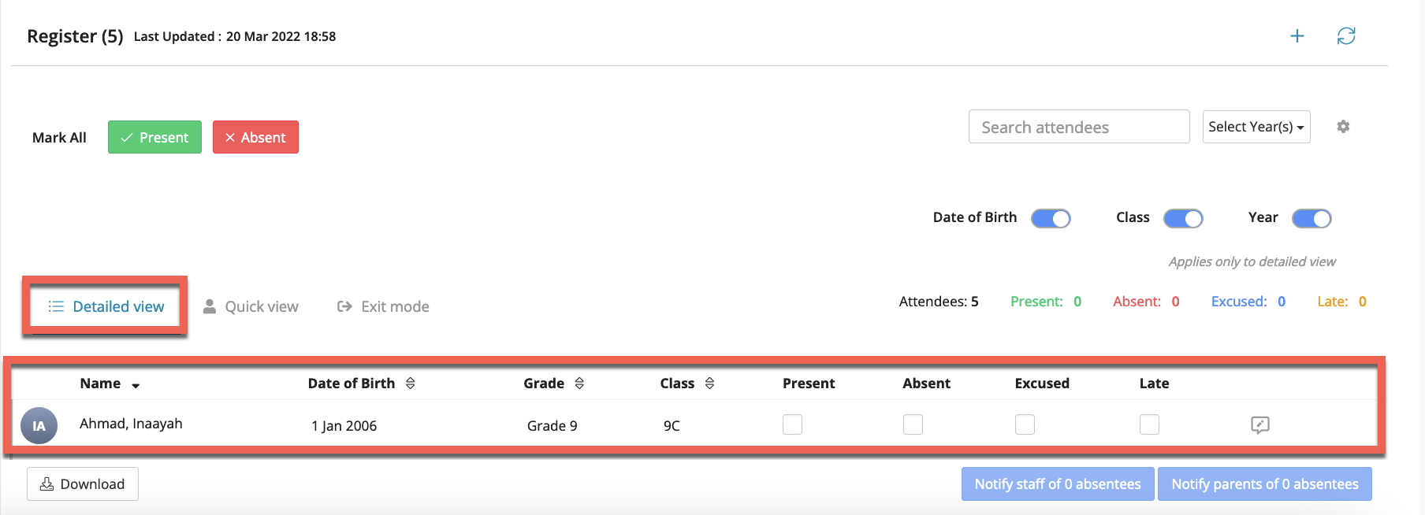The width and height of the screenshot is (1425, 515).
Task: Disable the Class column switch
Action: tap(1183, 218)
